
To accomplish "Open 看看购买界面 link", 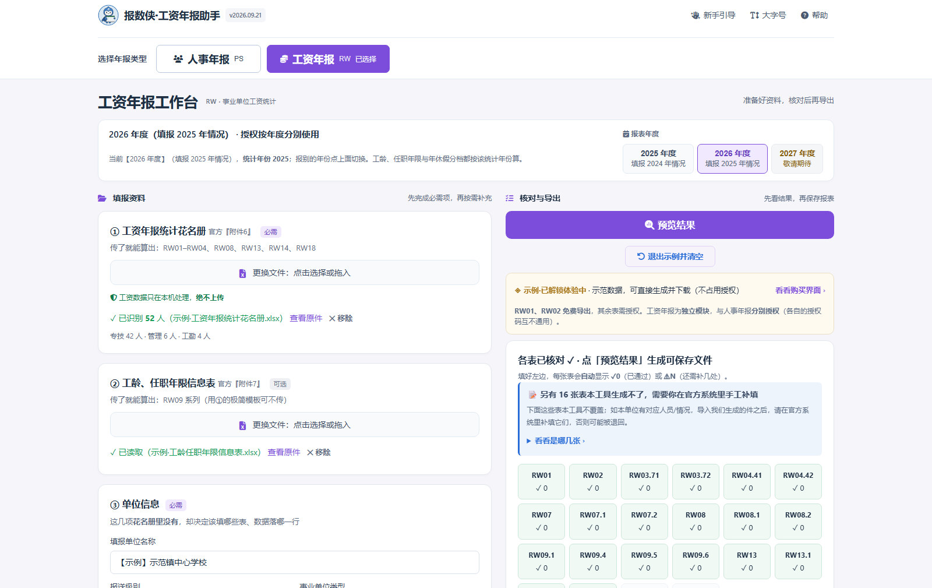I will (800, 290).
